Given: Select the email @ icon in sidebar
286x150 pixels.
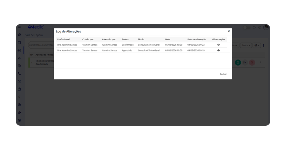Looking at the screenshot, I should [19, 66].
